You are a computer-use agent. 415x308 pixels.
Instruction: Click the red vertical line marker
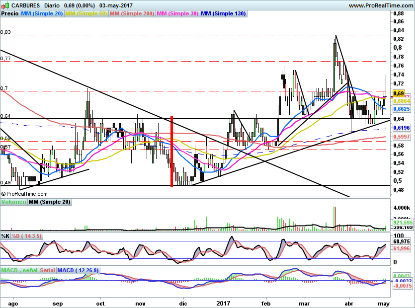pyautogui.click(x=172, y=152)
